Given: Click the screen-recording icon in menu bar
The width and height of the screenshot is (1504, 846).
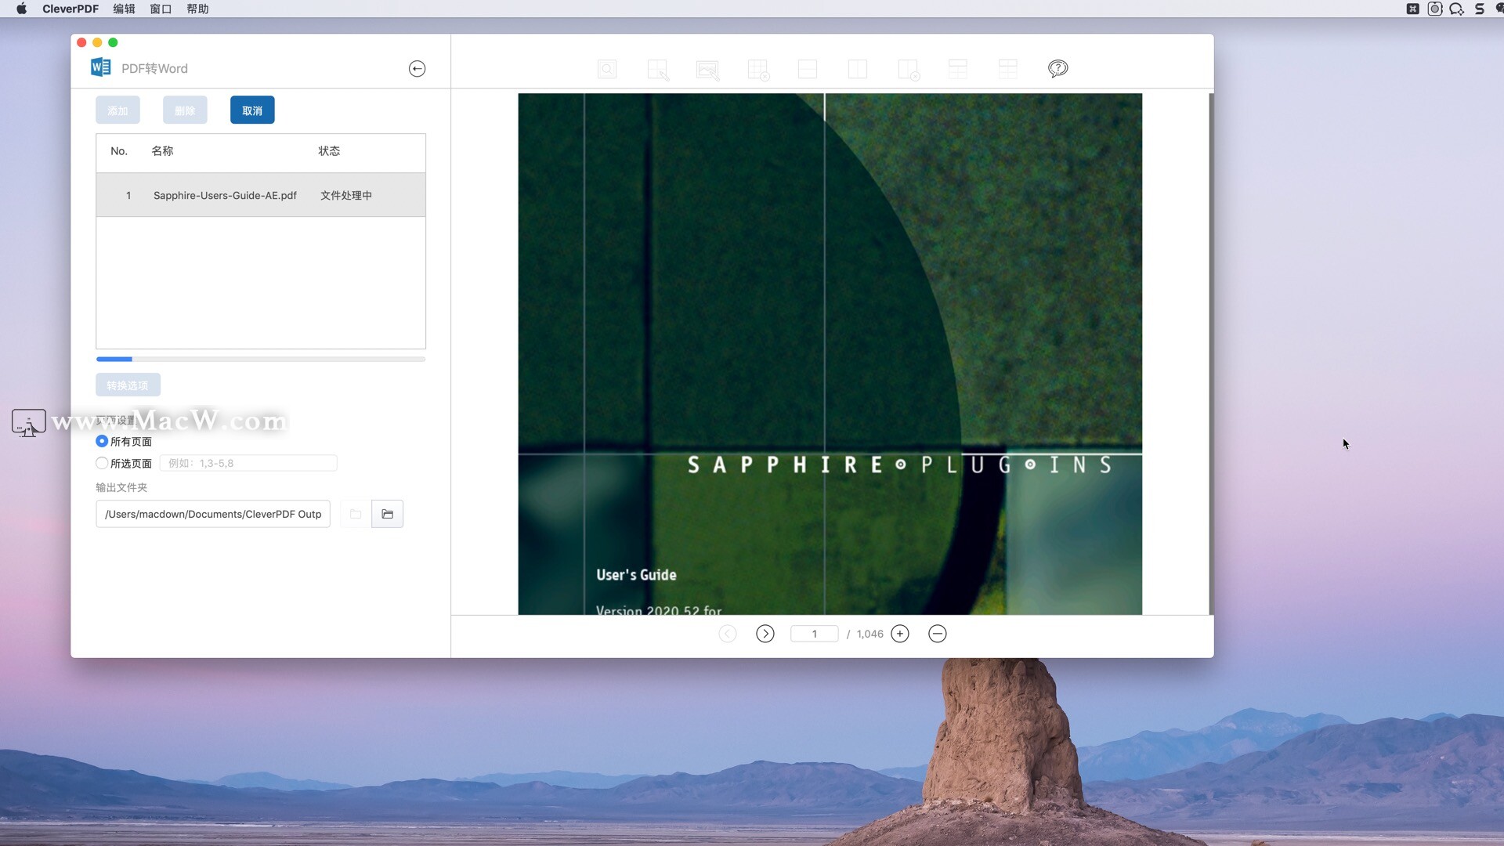Looking at the screenshot, I should (1435, 9).
